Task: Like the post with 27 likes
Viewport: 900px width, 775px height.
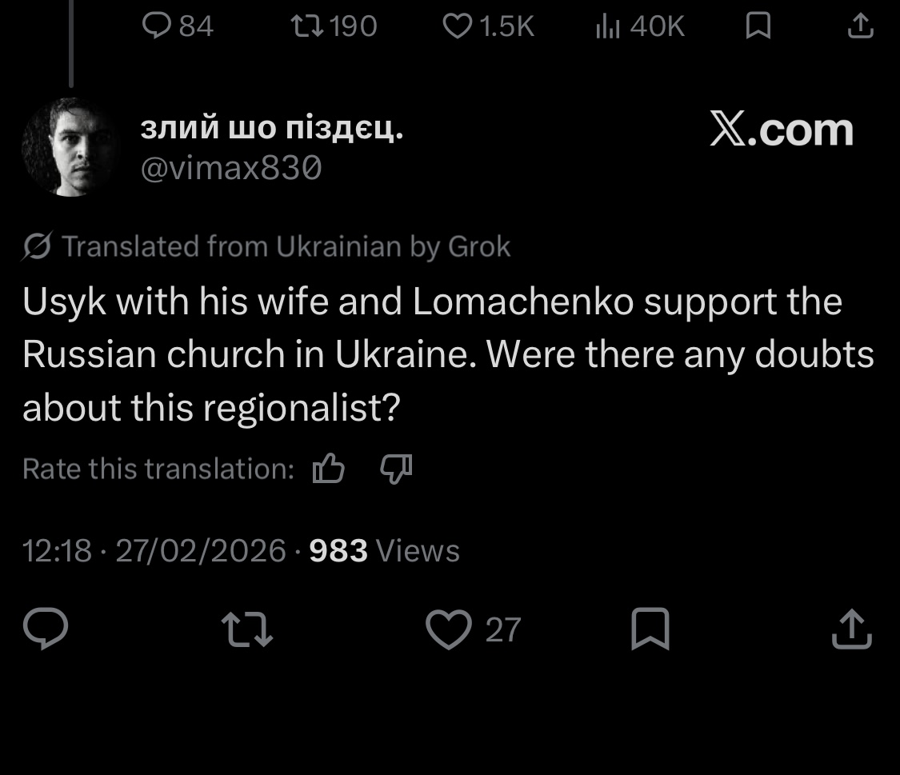Action: point(449,629)
